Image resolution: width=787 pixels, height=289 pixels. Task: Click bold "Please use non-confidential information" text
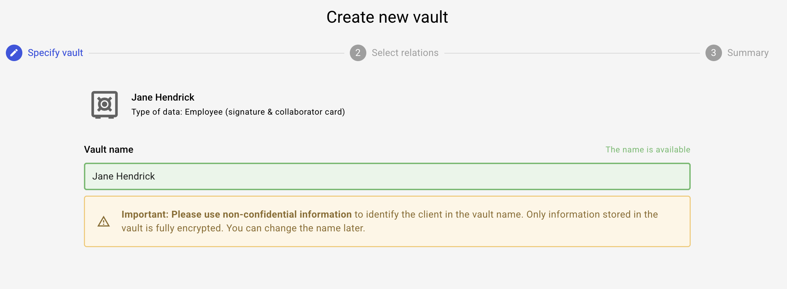click(261, 215)
